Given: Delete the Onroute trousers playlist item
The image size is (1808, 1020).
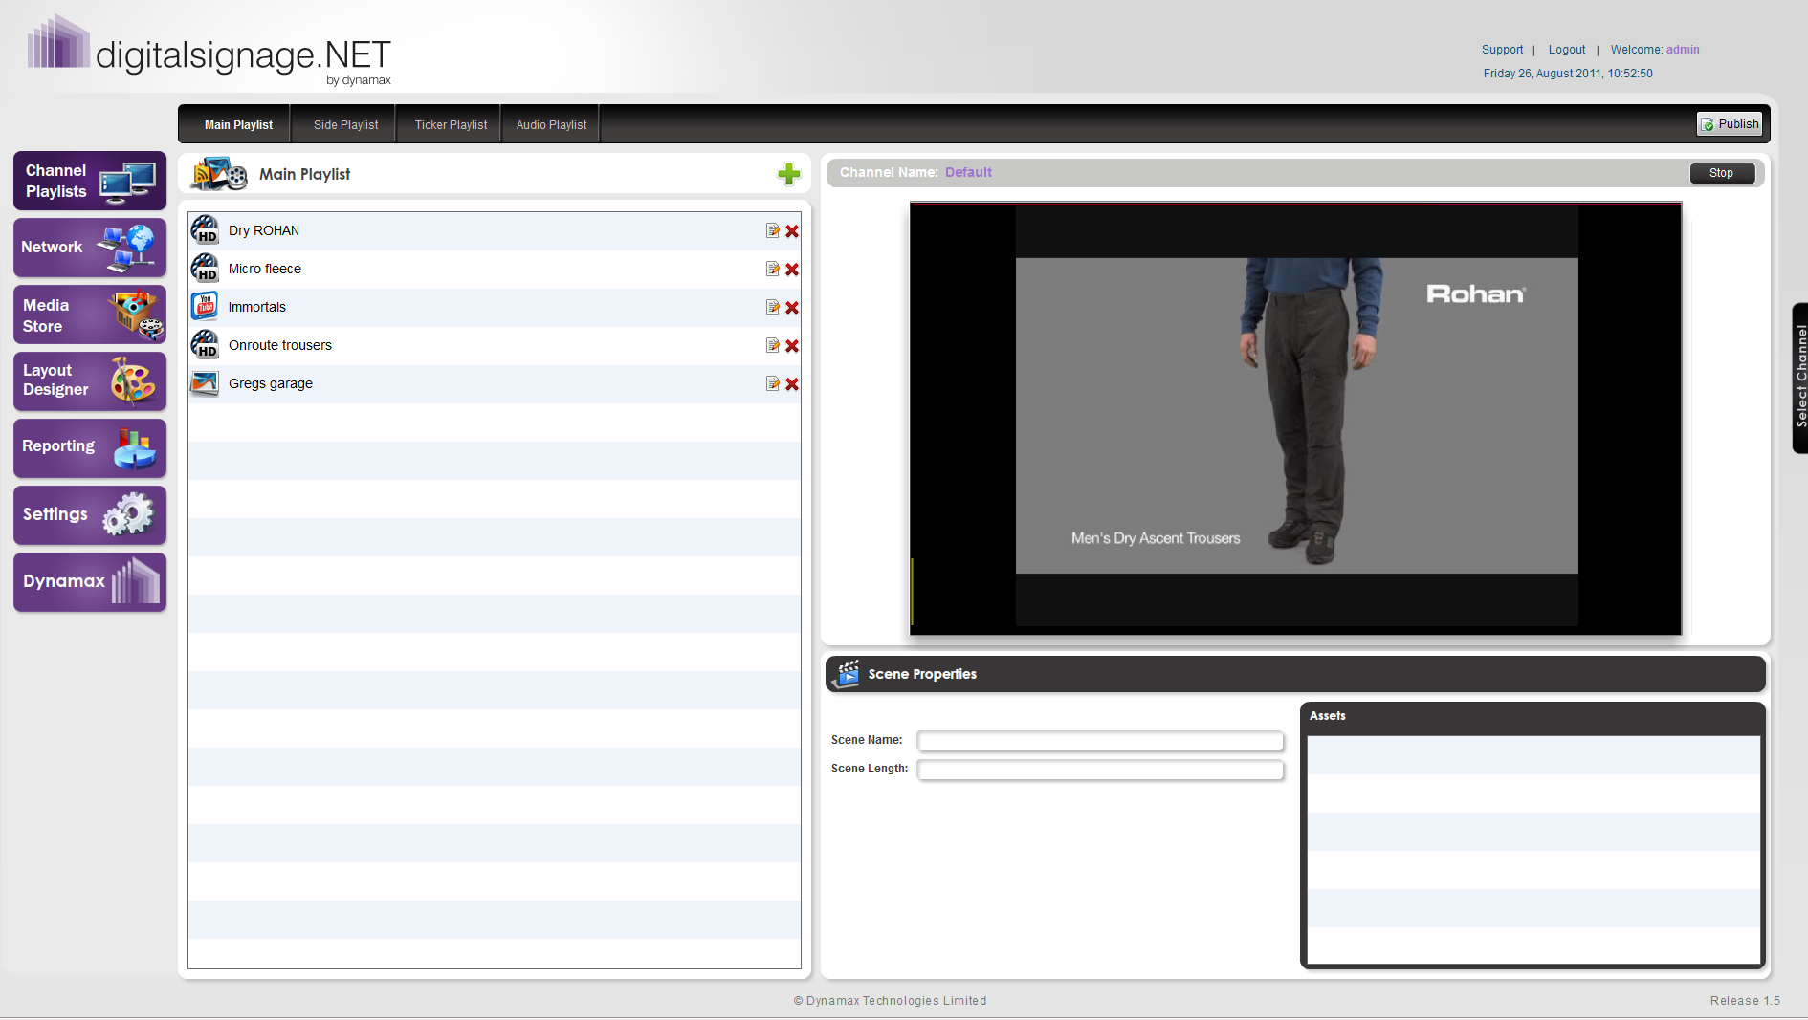Looking at the screenshot, I should [x=792, y=346].
